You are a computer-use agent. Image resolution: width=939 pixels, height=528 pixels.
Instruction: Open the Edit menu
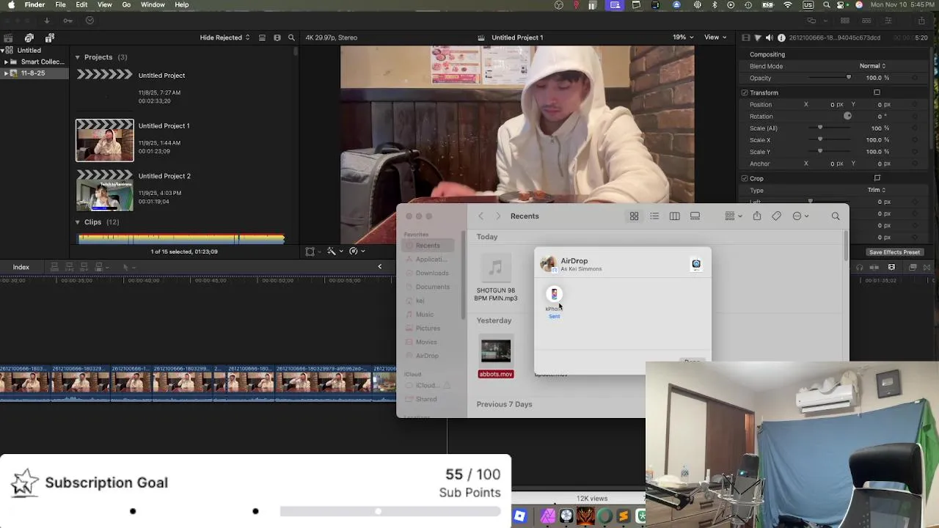pyautogui.click(x=81, y=5)
